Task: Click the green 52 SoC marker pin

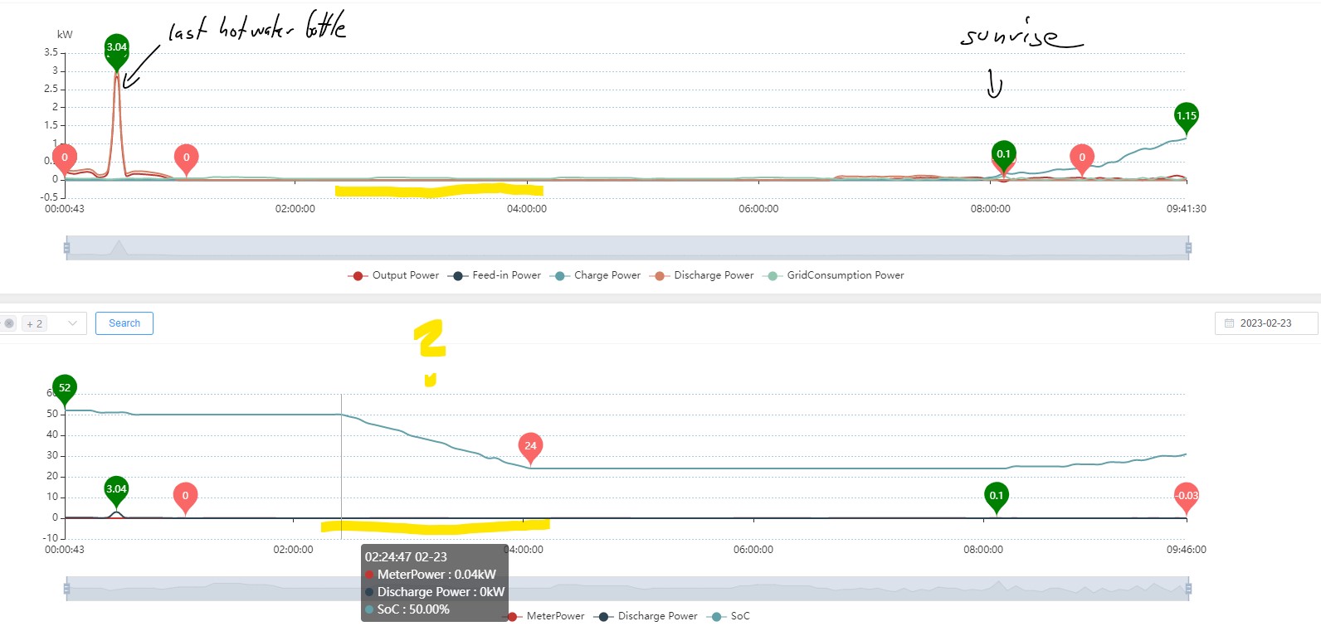Action: (65, 388)
